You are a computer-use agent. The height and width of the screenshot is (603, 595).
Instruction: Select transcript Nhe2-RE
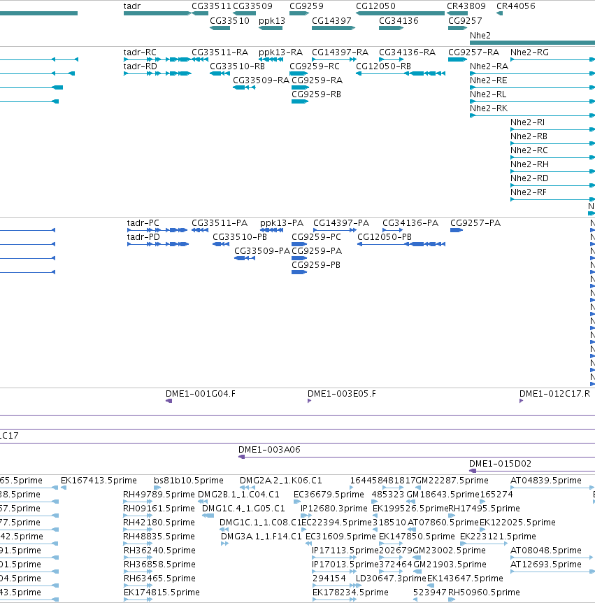(x=488, y=80)
